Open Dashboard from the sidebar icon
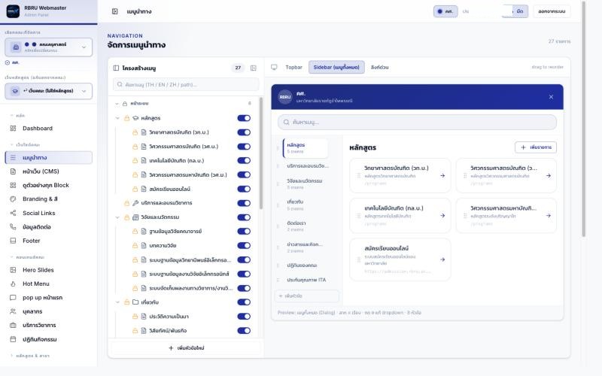602x376 pixels. click(x=13, y=128)
